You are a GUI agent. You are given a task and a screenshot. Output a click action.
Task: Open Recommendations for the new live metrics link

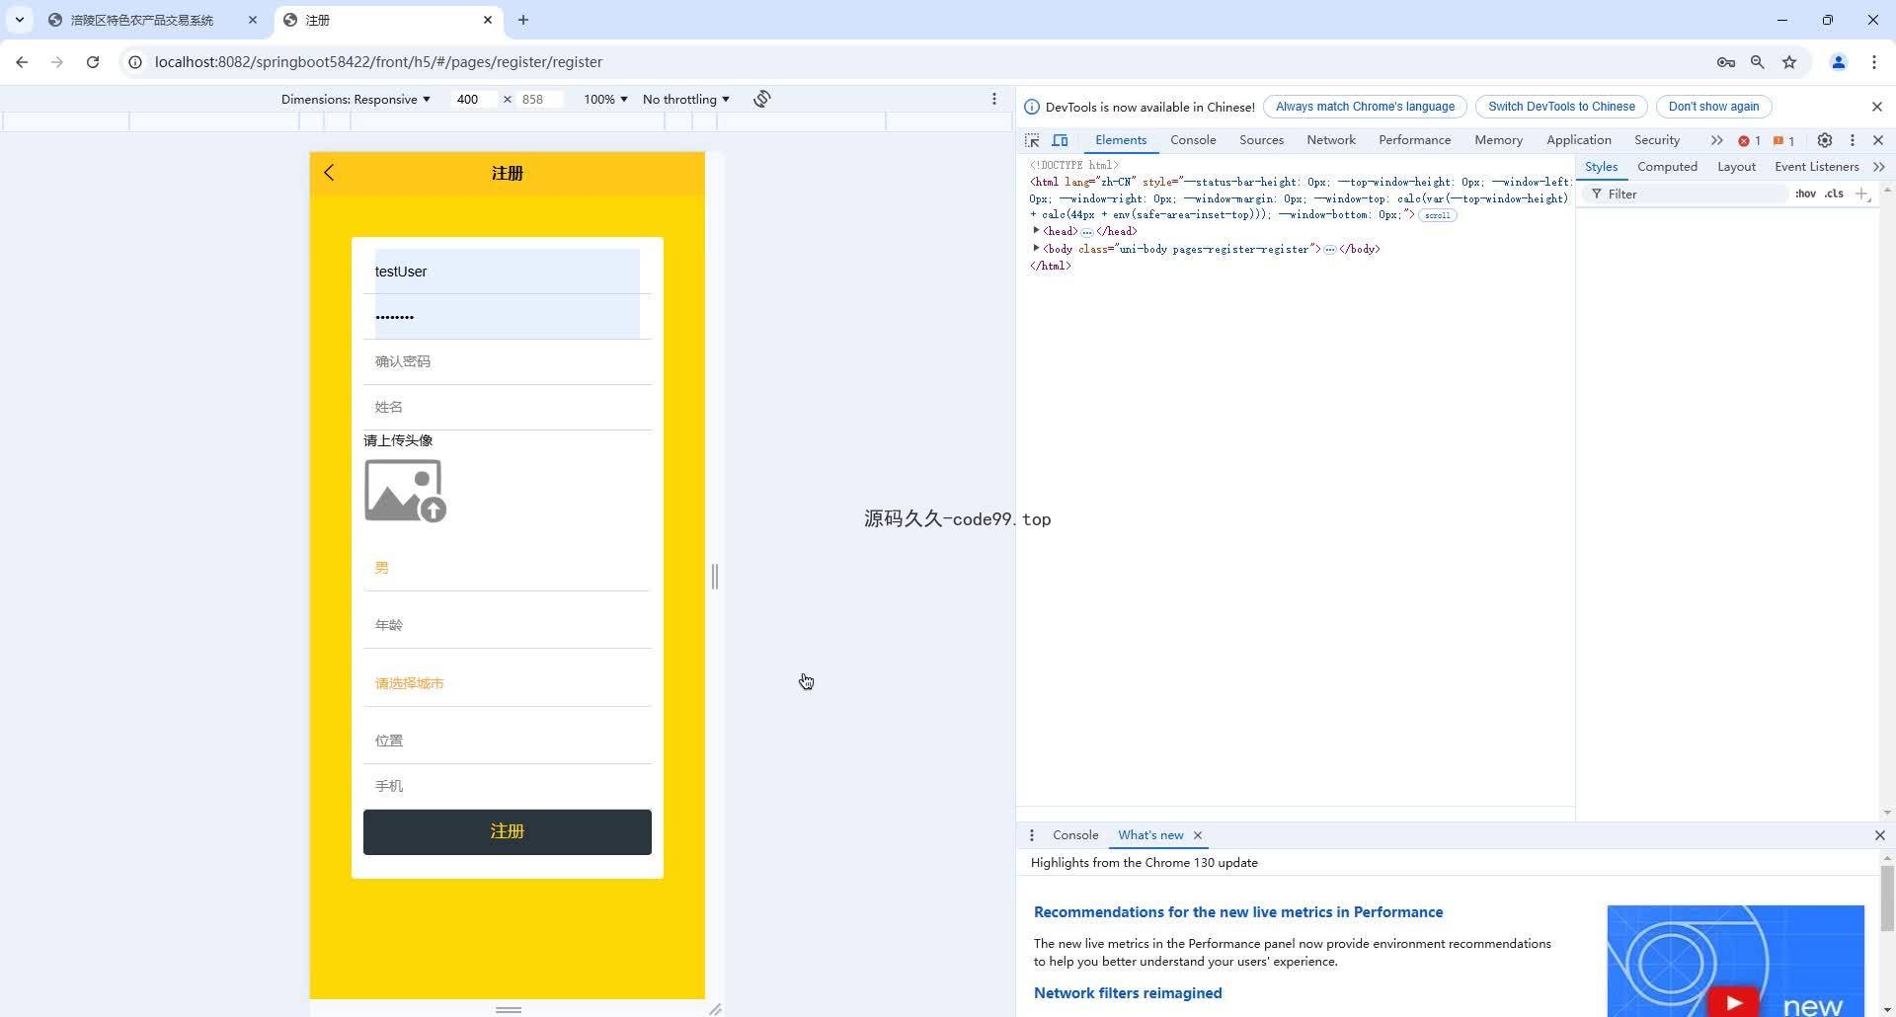[x=1238, y=912]
